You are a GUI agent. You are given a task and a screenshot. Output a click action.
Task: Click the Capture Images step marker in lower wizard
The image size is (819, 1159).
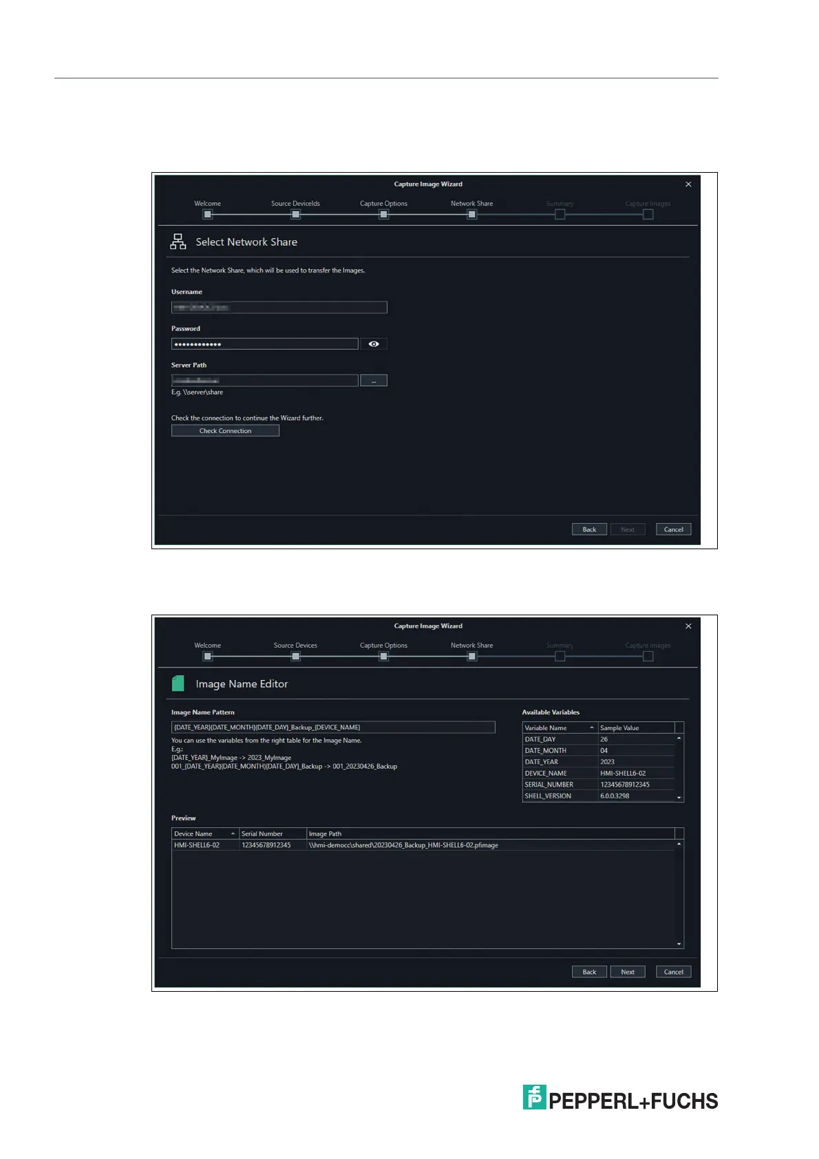pos(648,656)
